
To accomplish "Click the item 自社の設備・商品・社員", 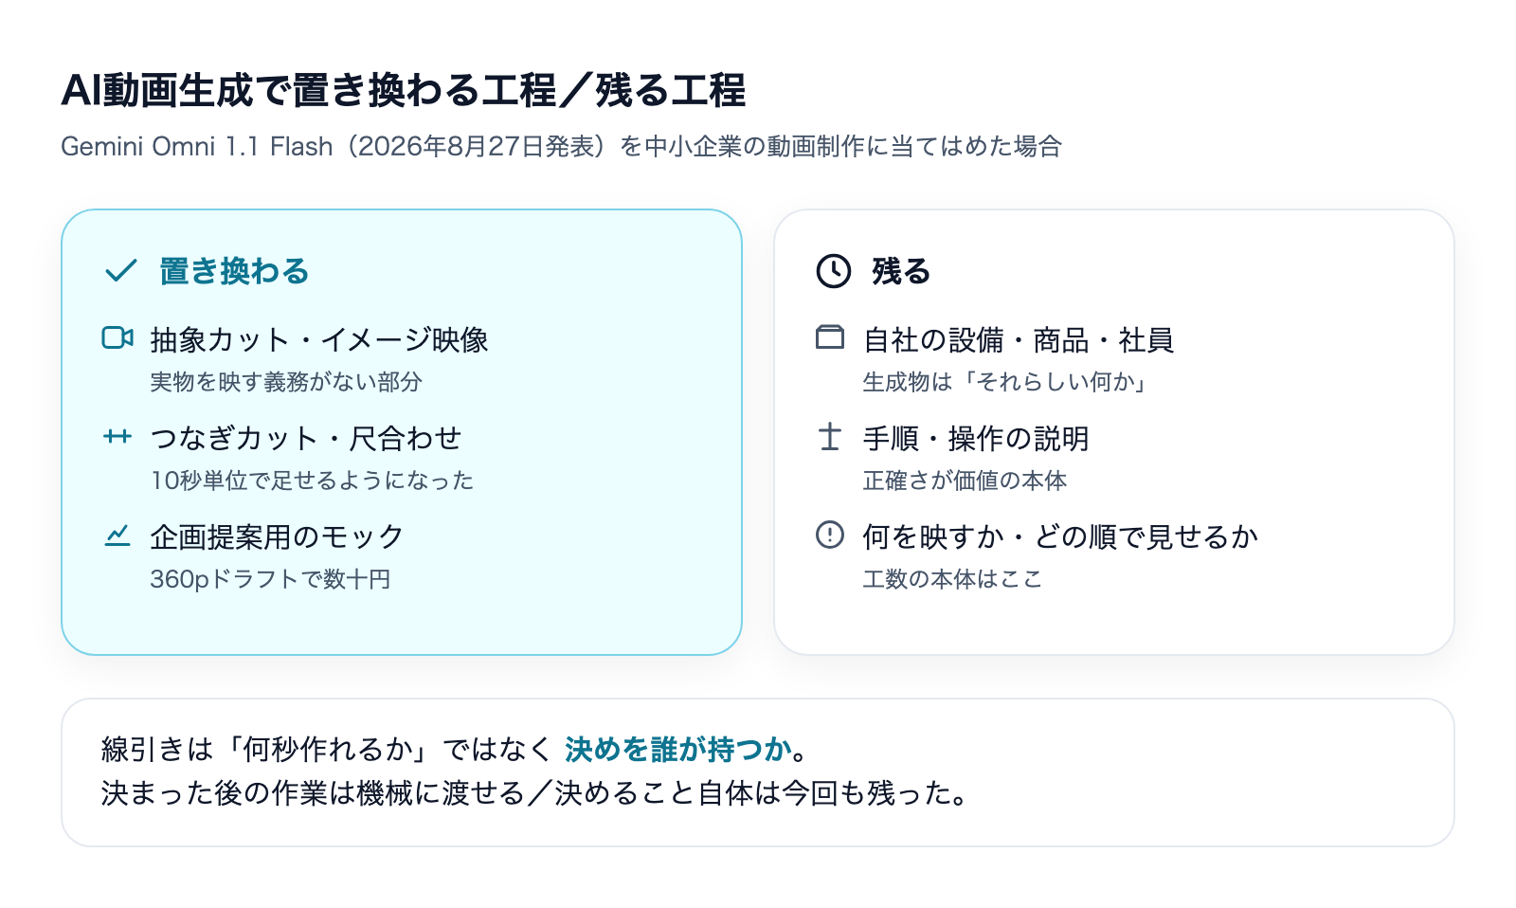I will (x=1019, y=339).
